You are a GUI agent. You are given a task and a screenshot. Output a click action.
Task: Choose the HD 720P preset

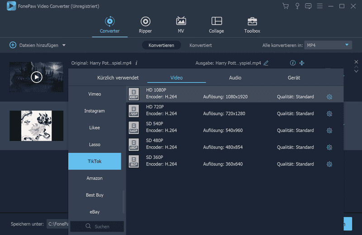tap(235, 111)
